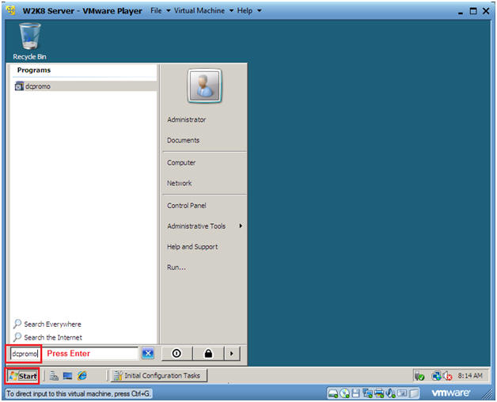The height and width of the screenshot is (402, 497).
Task: Expand the Administrative Tools submenu arrow
Action: tap(241, 226)
